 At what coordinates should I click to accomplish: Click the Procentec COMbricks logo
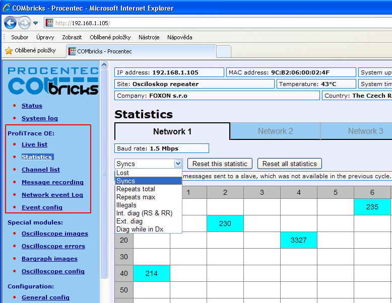click(x=53, y=81)
